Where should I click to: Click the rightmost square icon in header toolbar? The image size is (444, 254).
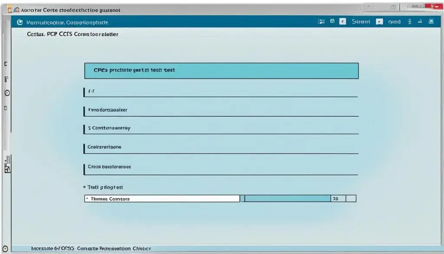point(431,21)
